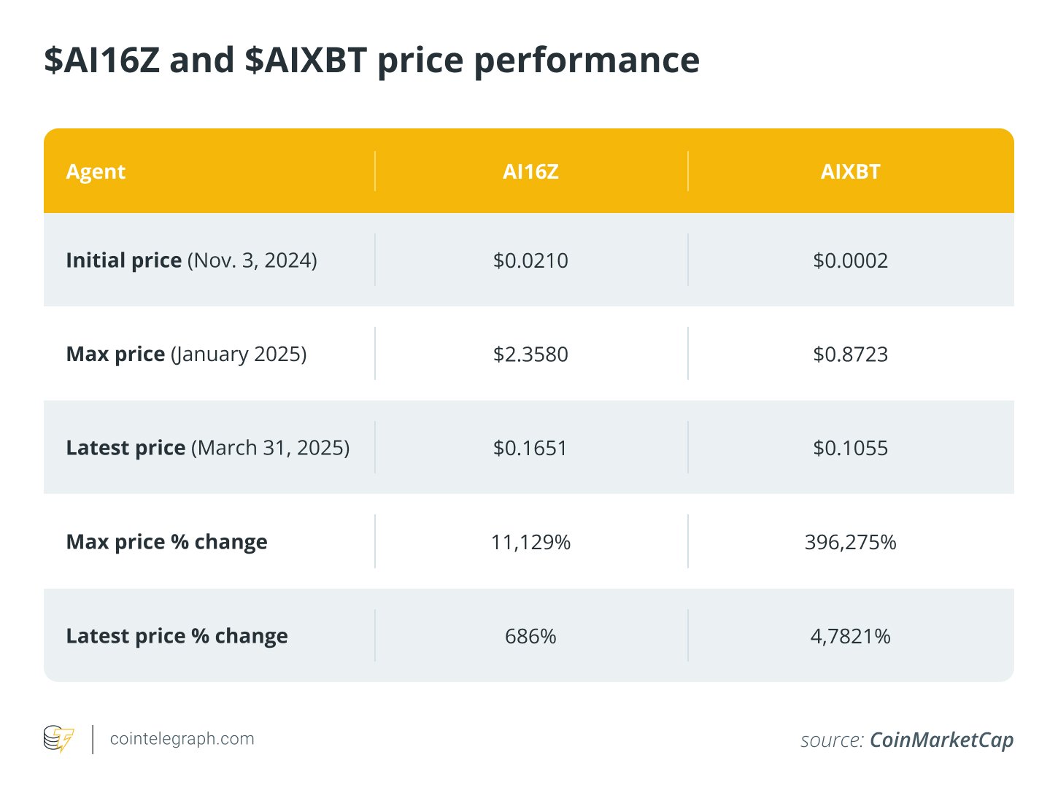Click the $0.1651 latest price cell
This screenshot has height=798, width=1058.
coord(530,448)
